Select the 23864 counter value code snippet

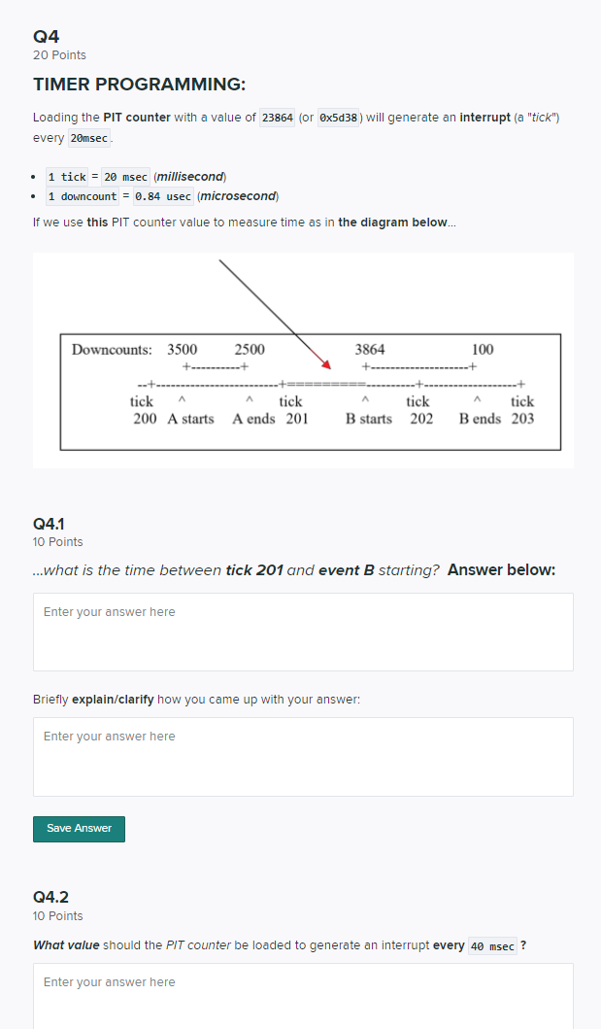[276, 117]
